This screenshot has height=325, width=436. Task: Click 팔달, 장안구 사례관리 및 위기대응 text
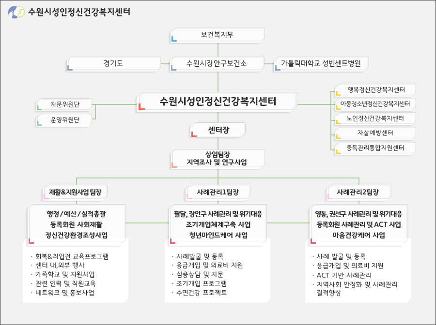[x=218, y=214]
